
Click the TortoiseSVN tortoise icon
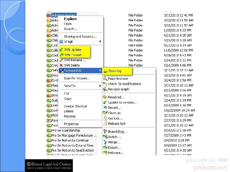pyautogui.click(x=61, y=70)
